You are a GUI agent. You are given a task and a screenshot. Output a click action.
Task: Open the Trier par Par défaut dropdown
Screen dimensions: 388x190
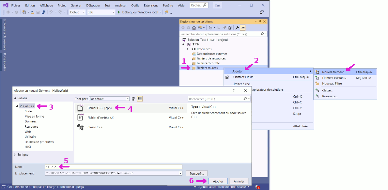click(109, 99)
